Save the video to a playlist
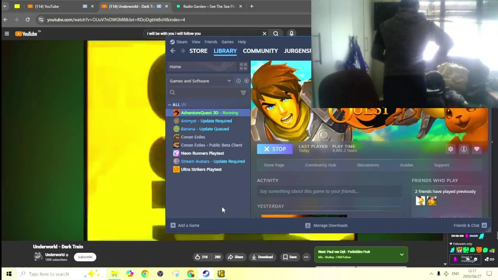The image size is (498, 280). point(290,257)
